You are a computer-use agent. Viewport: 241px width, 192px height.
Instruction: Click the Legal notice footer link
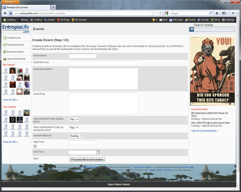click(x=156, y=170)
